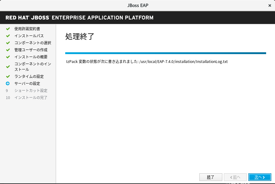Click the green checkmark beside インストールパス
This screenshot has width=275, height=184.
tap(8, 36)
